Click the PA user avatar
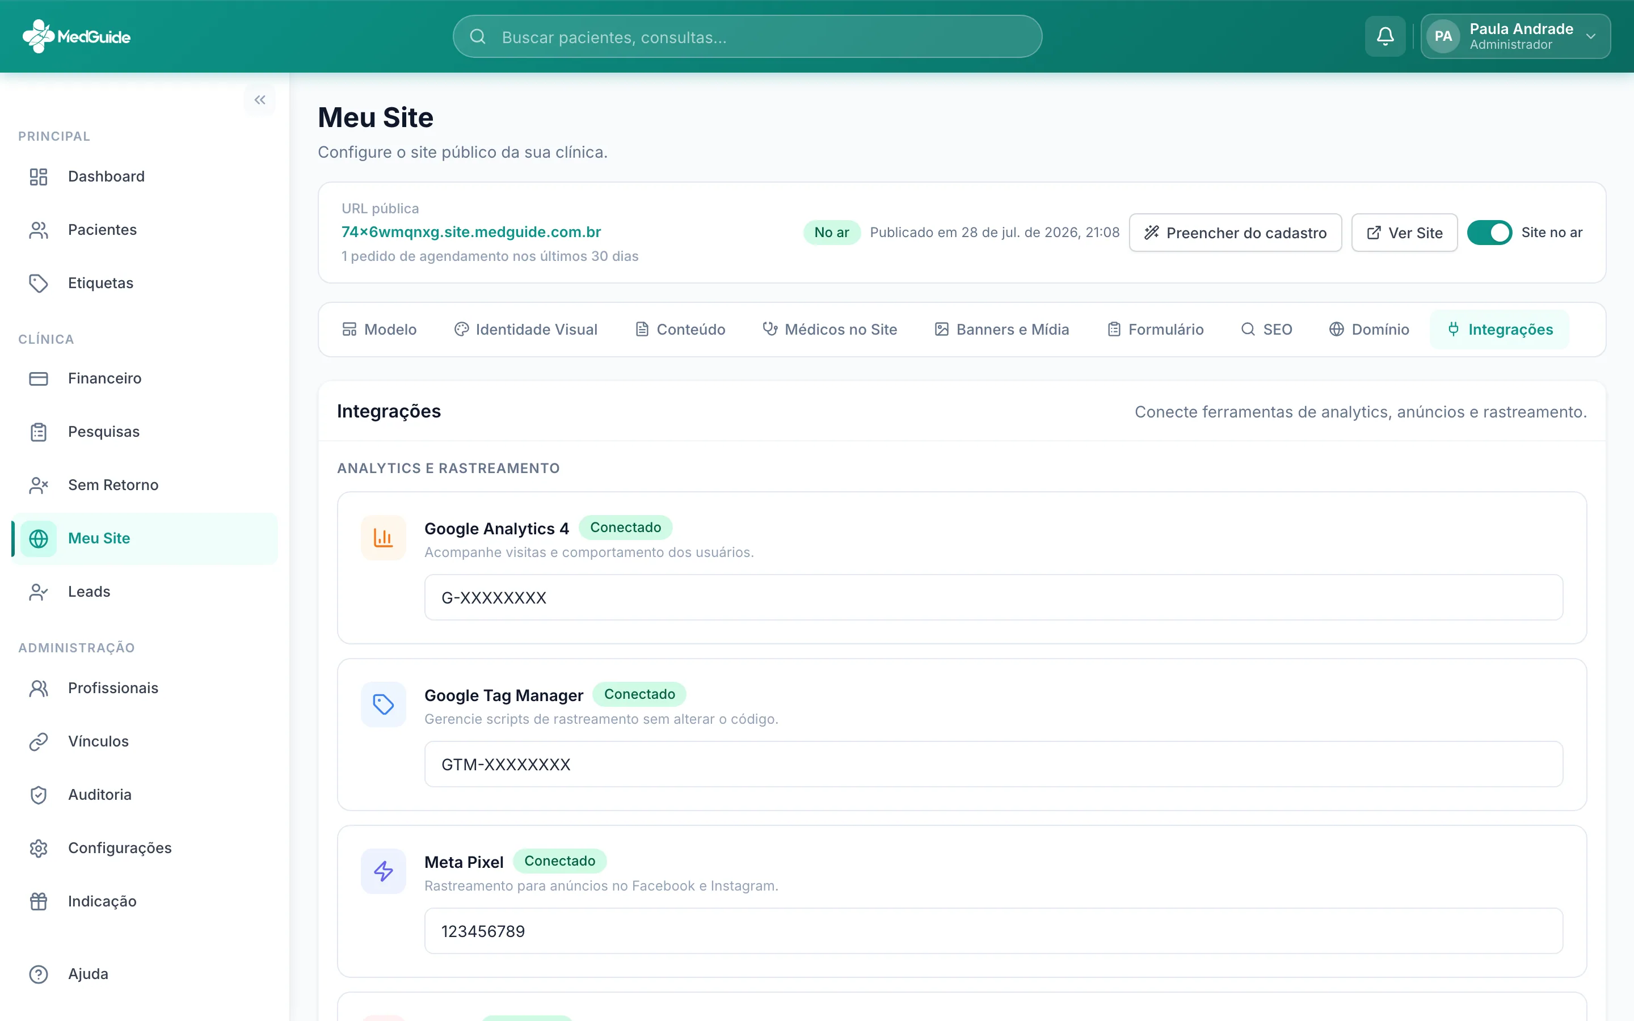This screenshot has height=1021, width=1634. (1443, 36)
